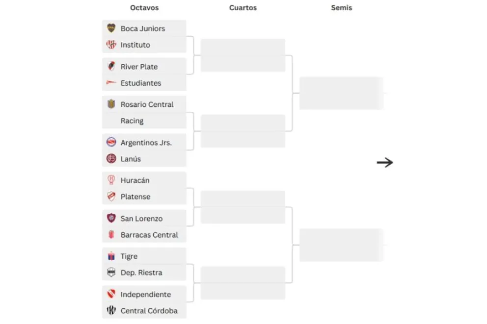Click the San Lorenzo crest icon
Viewport: 487px width, 324px height.
pos(111,218)
